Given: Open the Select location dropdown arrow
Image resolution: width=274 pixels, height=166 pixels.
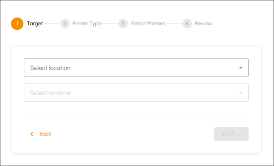Looking at the screenshot, I should pyautogui.click(x=240, y=68).
